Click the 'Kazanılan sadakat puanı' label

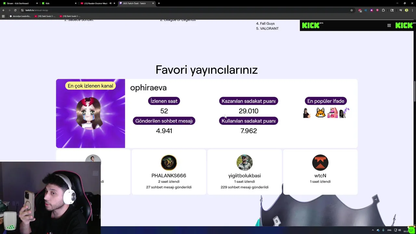point(249,101)
